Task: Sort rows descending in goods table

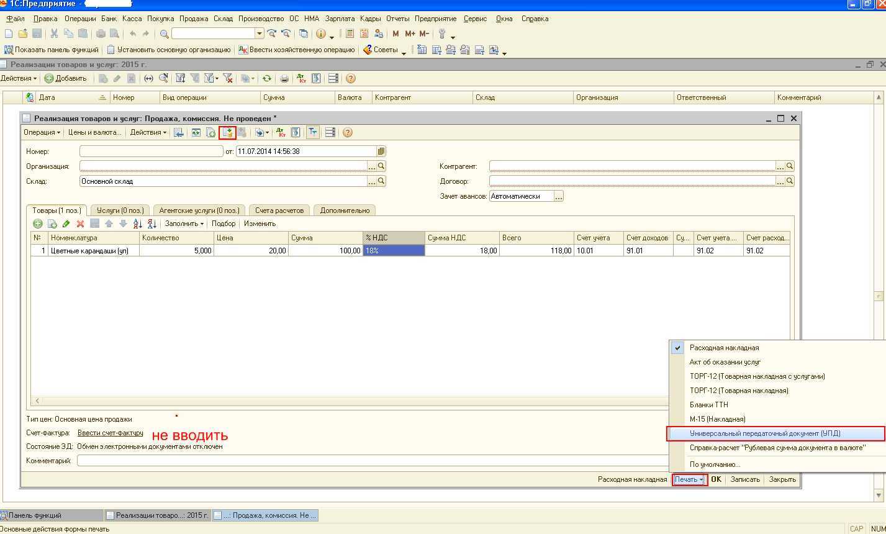Action: pos(151,224)
